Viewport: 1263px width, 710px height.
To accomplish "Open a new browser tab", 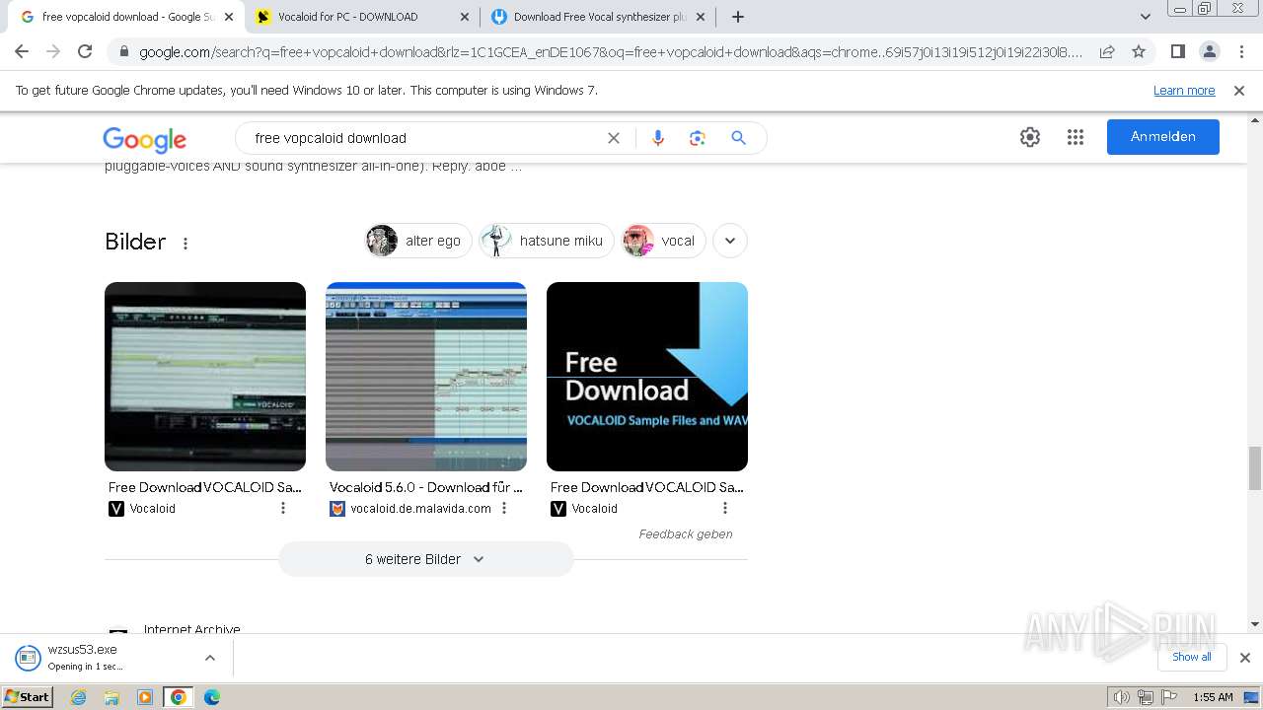I will coord(738,17).
